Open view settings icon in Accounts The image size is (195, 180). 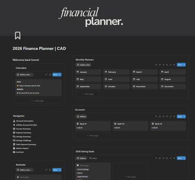click(x=174, y=117)
